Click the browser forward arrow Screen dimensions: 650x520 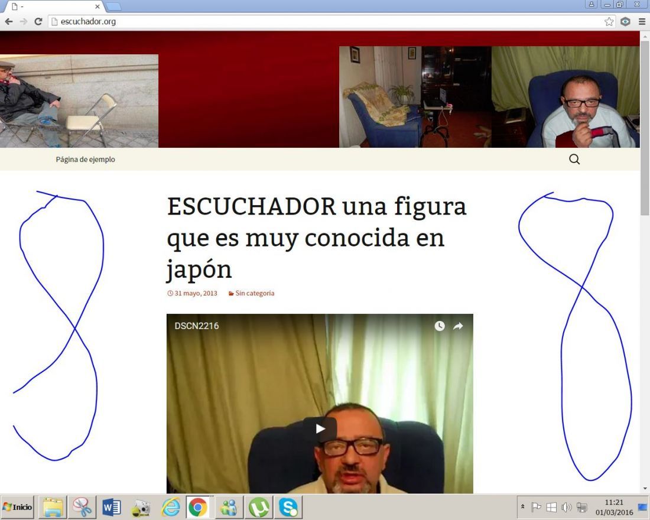point(24,21)
